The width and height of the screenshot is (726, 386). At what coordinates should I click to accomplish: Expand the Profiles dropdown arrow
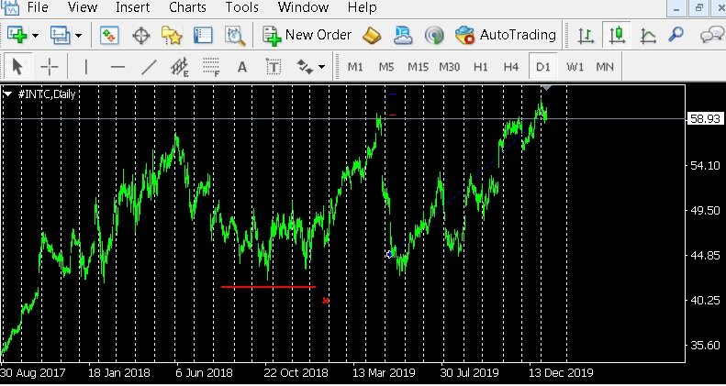(x=79, y=36)
